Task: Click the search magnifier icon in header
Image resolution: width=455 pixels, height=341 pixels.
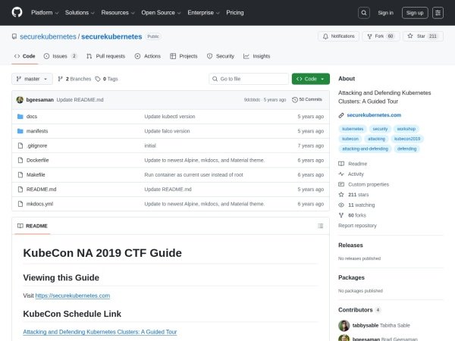Action: click(x=364, y=13)
